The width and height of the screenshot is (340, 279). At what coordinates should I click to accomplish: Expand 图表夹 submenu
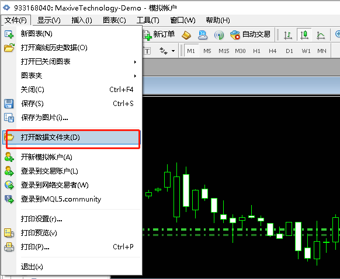[x=71, y=76]
